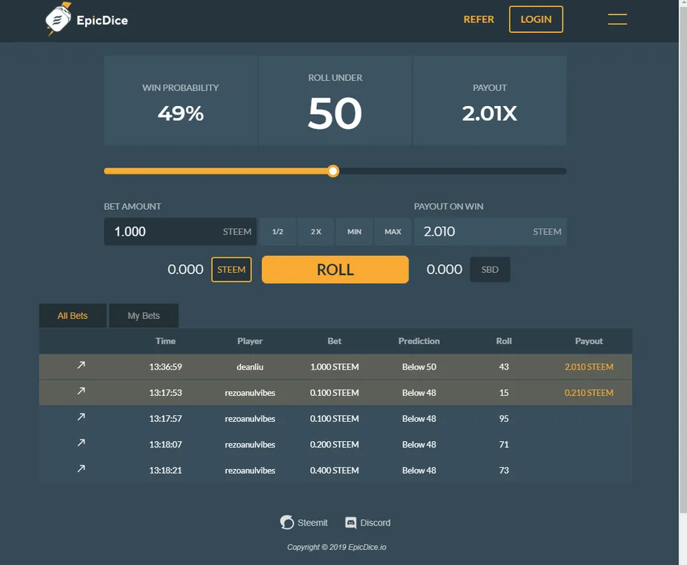Open the Steemit link text in footer

(313, 523)
